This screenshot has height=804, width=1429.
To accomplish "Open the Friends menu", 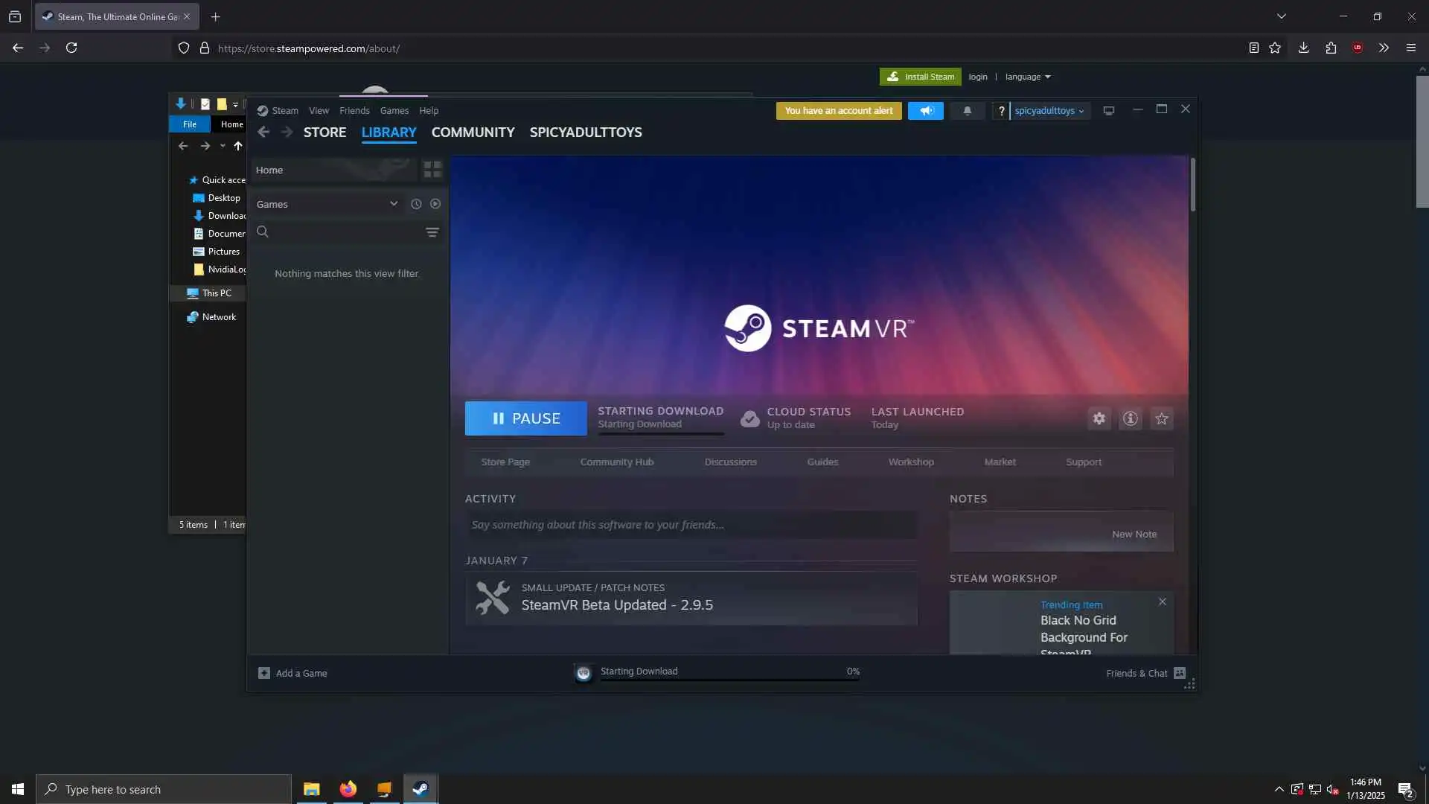I will pyautogui.click(x=354, y=110).
